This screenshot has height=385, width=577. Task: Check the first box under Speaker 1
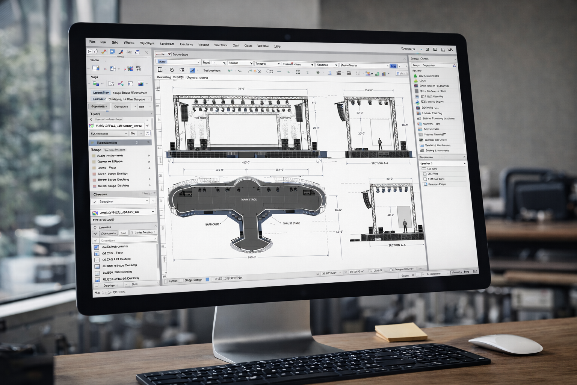click(x=424, y=169)
